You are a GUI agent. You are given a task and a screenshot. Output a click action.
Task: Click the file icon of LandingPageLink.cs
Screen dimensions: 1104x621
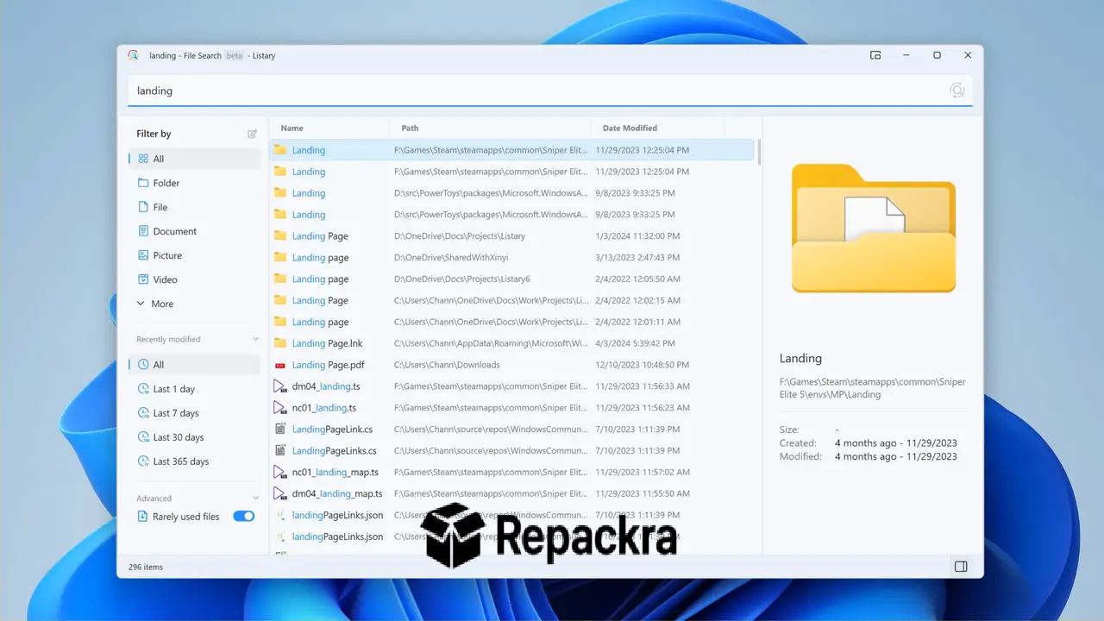click(x=279, y=429)
